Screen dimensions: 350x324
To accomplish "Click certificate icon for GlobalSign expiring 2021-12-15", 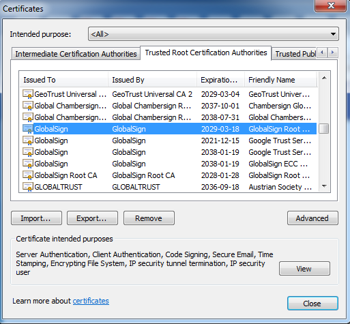I will tap(28, 141).
